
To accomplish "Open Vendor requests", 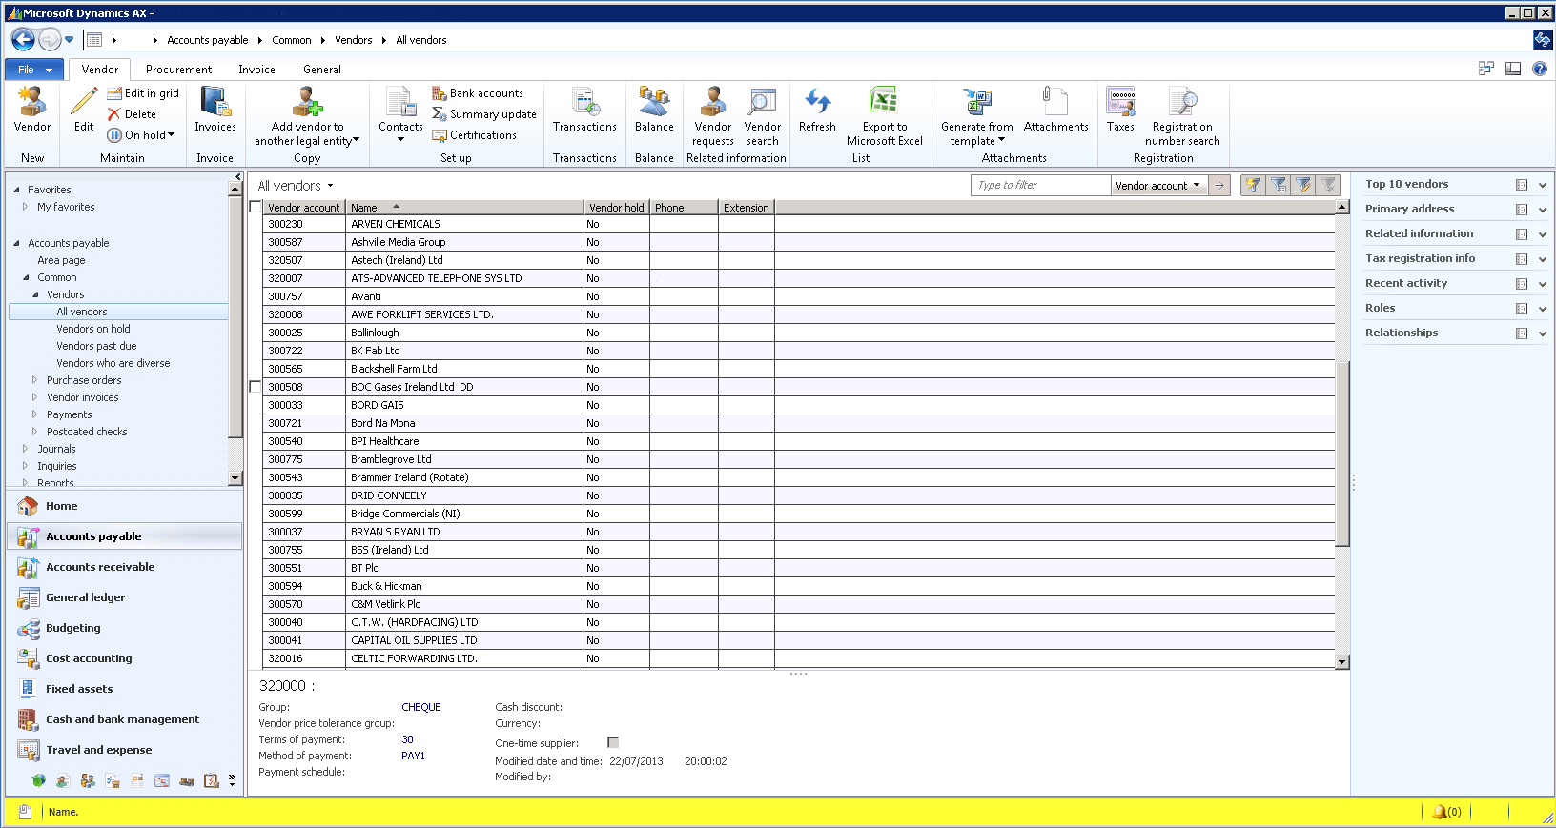I will click(x=713, y=116).
